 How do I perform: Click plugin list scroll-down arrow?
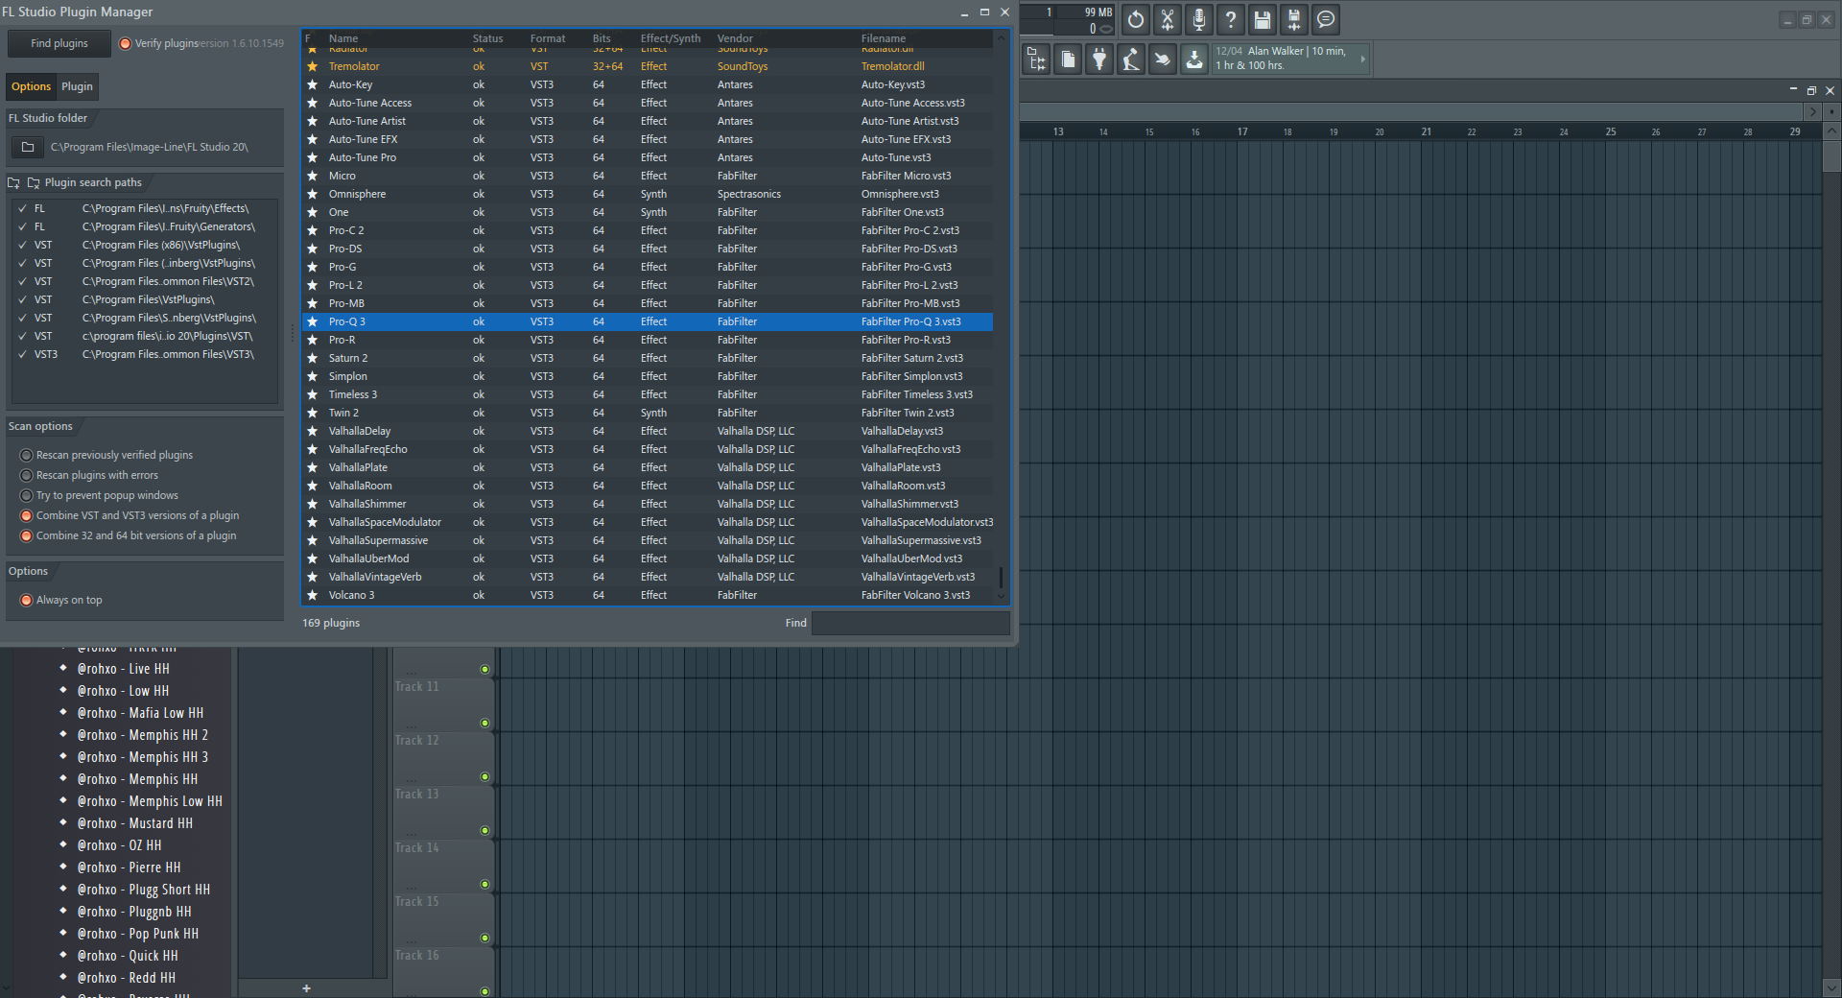pyautogui.click(x=1001, y=596)
